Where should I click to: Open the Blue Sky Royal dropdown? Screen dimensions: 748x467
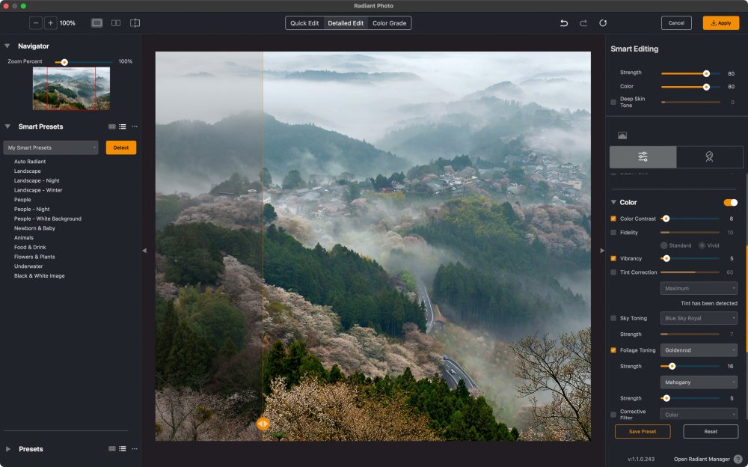coord(699,318)
